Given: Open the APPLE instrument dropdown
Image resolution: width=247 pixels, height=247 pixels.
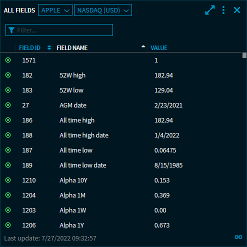Looking at the screenshot, I should click(x=55, y=10).
